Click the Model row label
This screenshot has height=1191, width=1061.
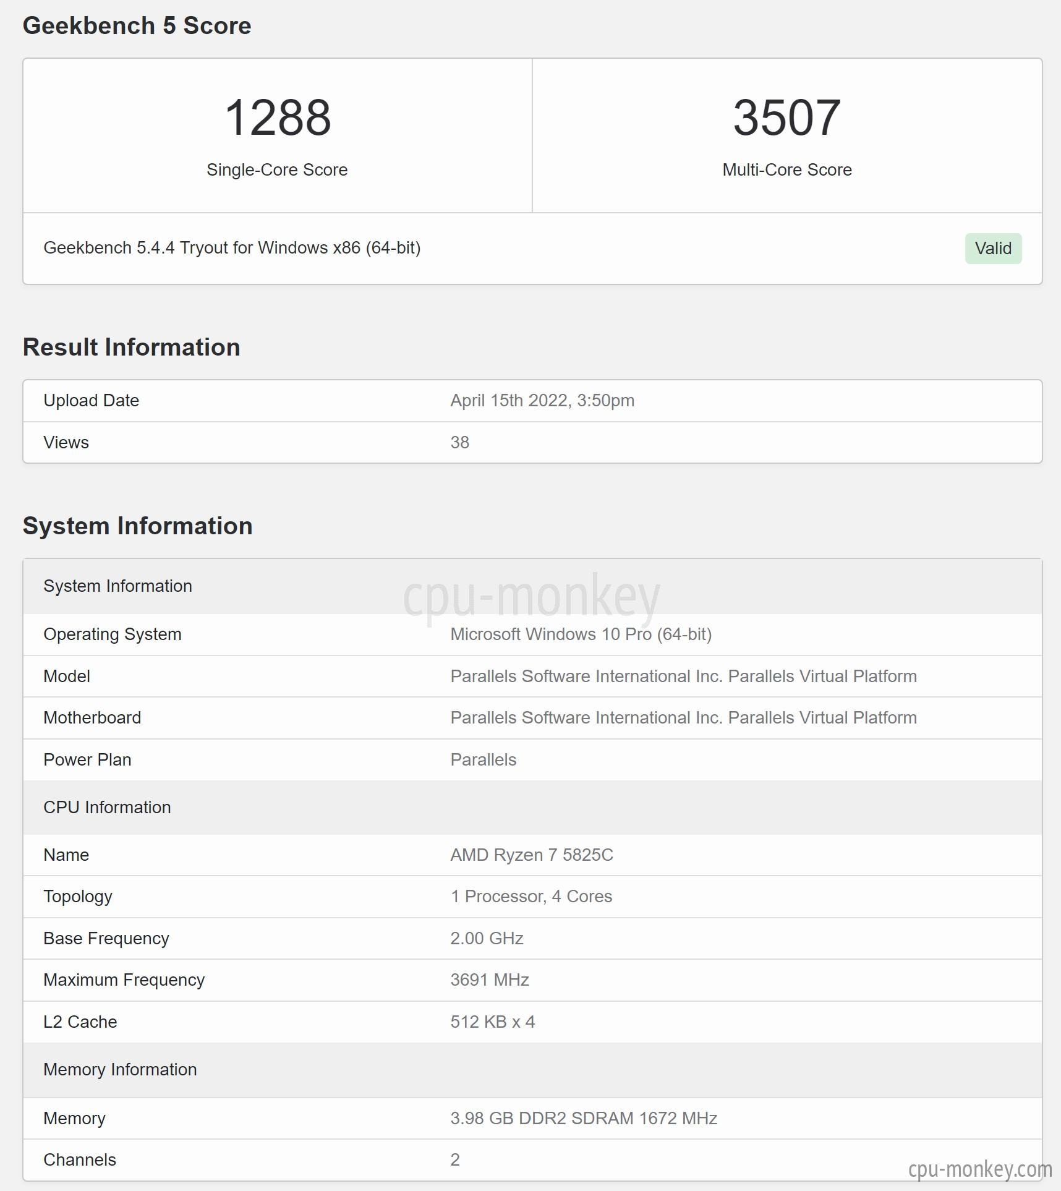coord(67,677)
